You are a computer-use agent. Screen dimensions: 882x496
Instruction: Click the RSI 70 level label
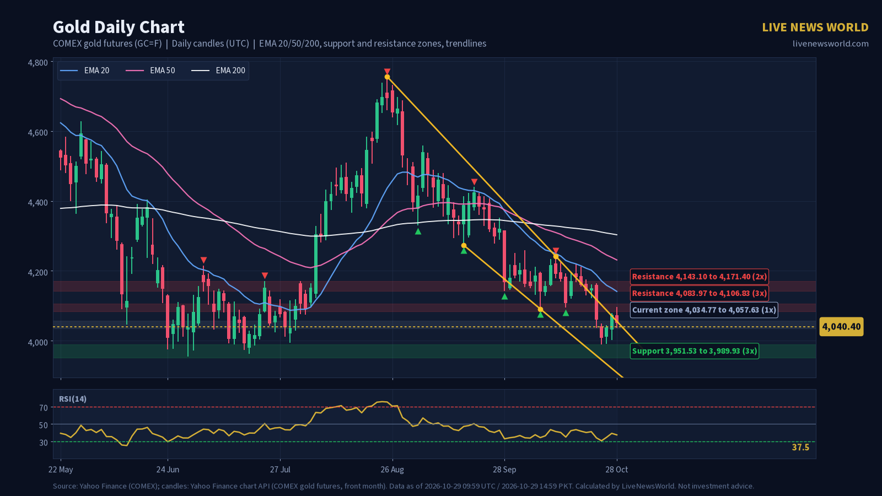click(44, 408)
